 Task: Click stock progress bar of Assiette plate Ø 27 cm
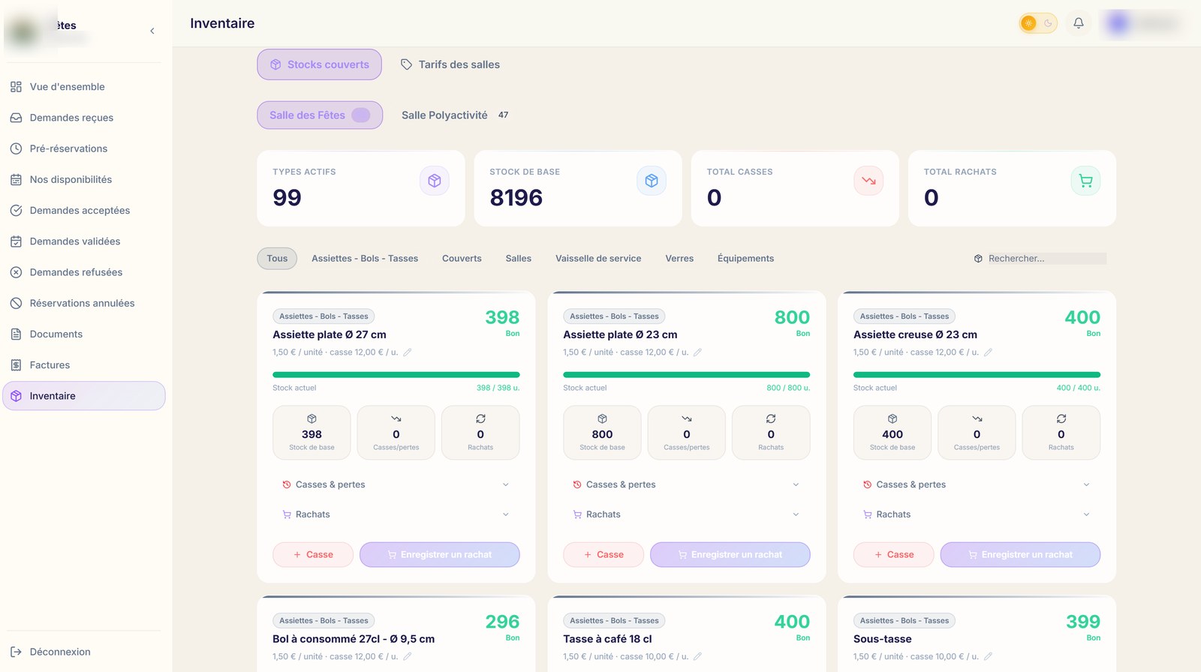(x=396, y=374)
